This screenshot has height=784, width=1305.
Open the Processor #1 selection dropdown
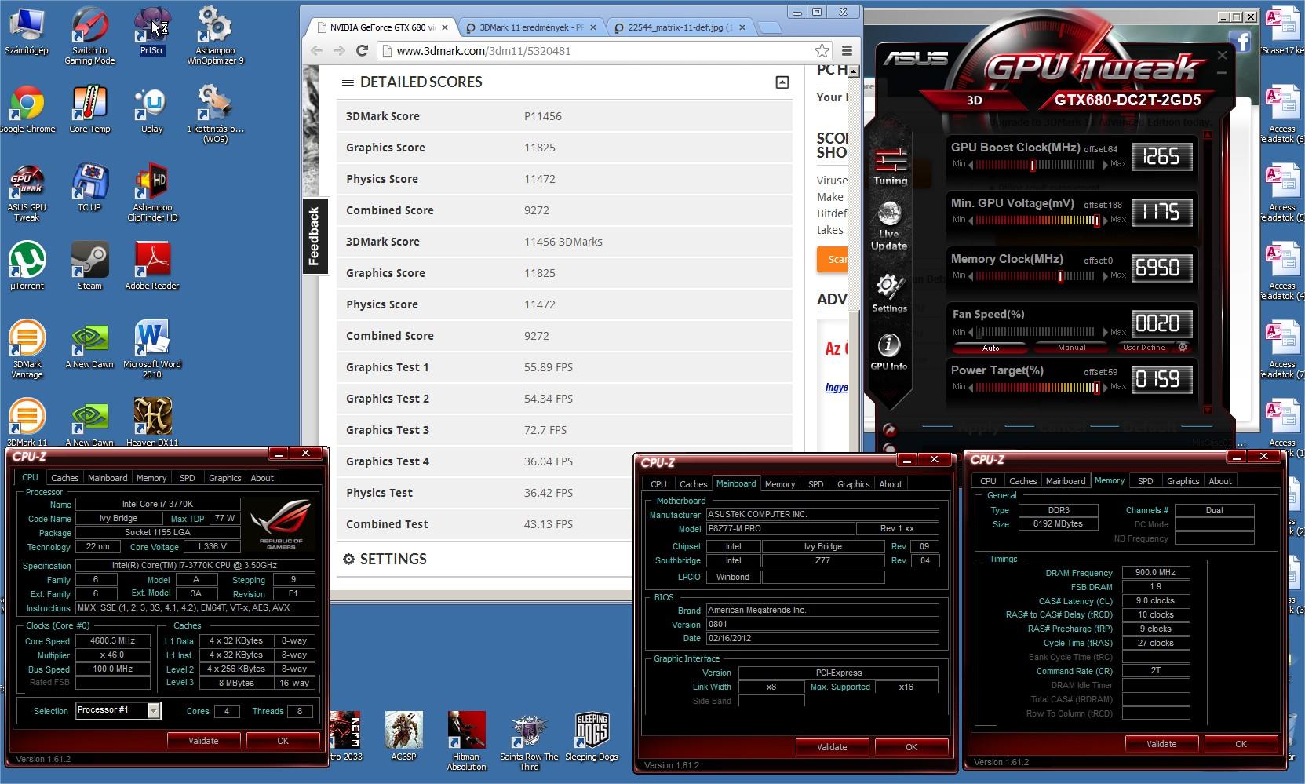[x=154, y=710]
